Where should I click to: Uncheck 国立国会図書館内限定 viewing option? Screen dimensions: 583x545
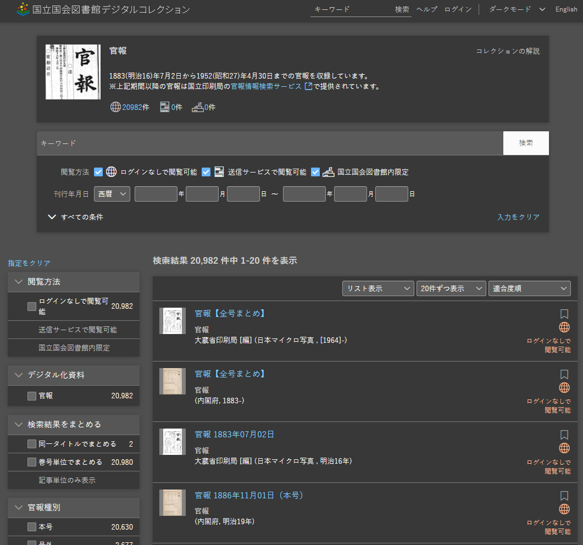[315, 172]
